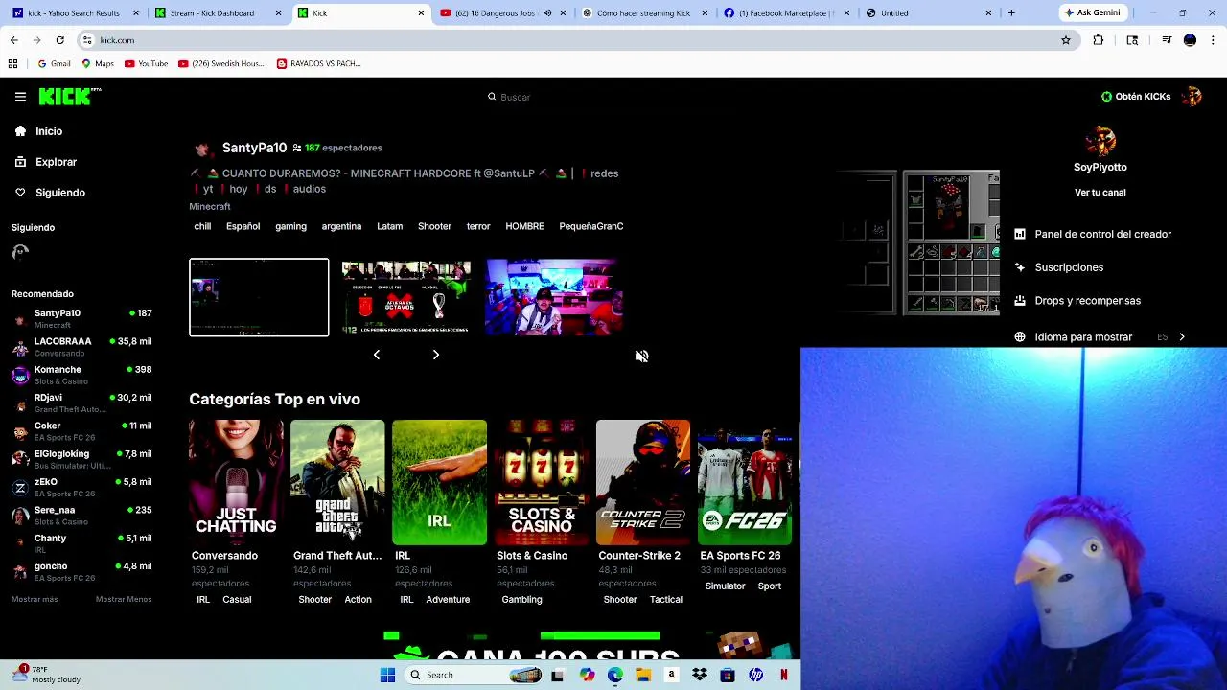The height and width of the screenshot is (690, 1227).
Task: Expand the Idioma para mostrar submenu
Action: pyautogui.click(x=1102, y=337)
